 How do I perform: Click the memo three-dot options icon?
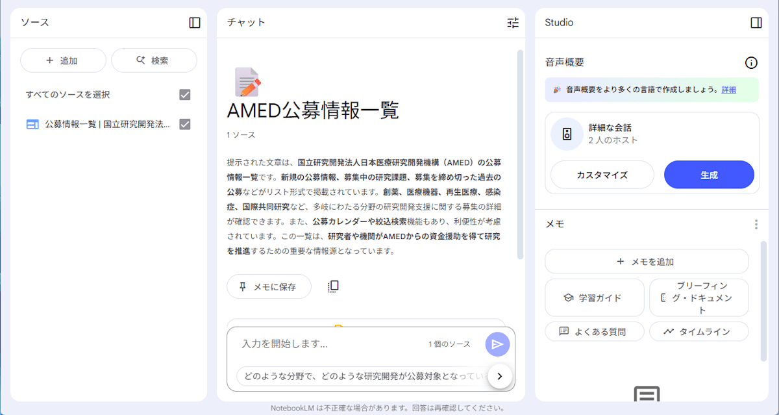(756, 224)
